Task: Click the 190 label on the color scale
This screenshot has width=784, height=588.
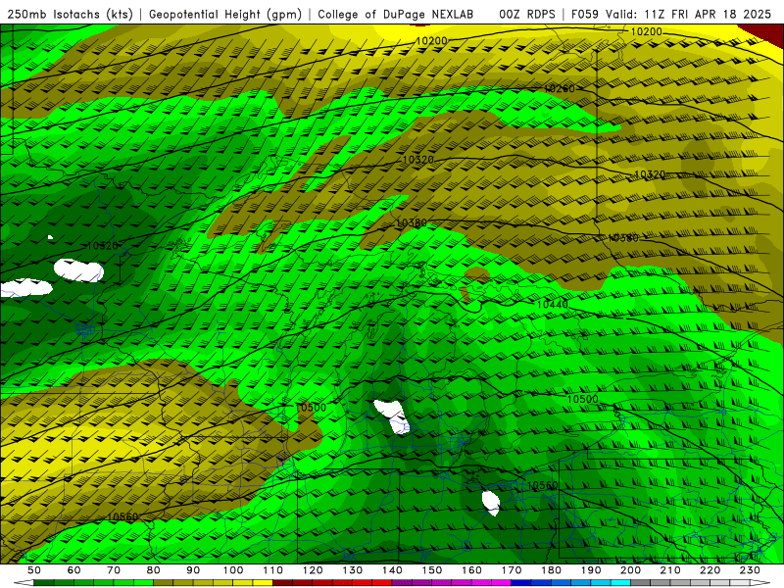Action: [591, 570]
